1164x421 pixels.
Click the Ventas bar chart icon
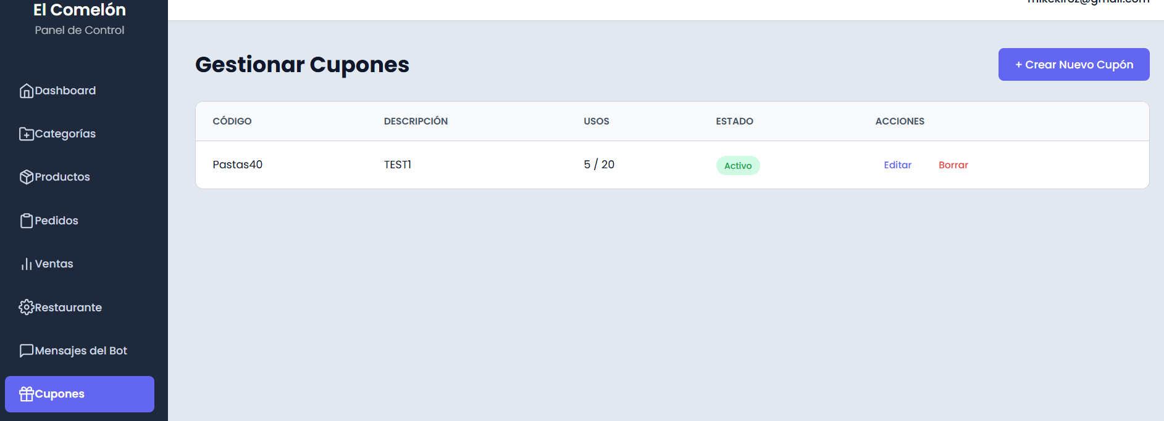coord(26,264)
